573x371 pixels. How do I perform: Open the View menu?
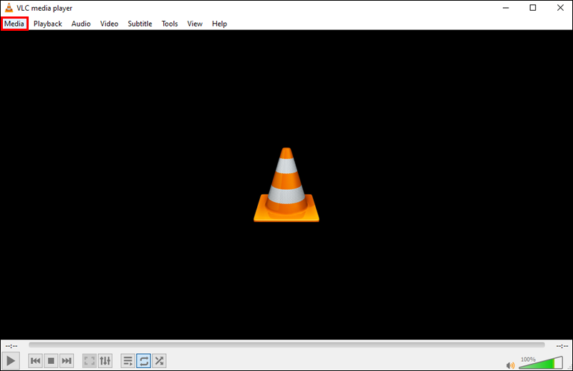[x=194, y=24]
